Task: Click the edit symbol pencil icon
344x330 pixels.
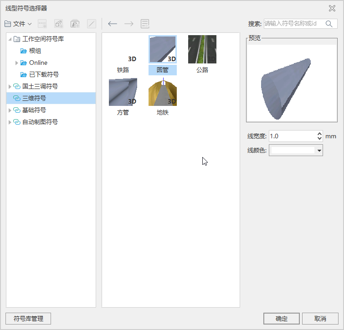Action: [59, 24]
